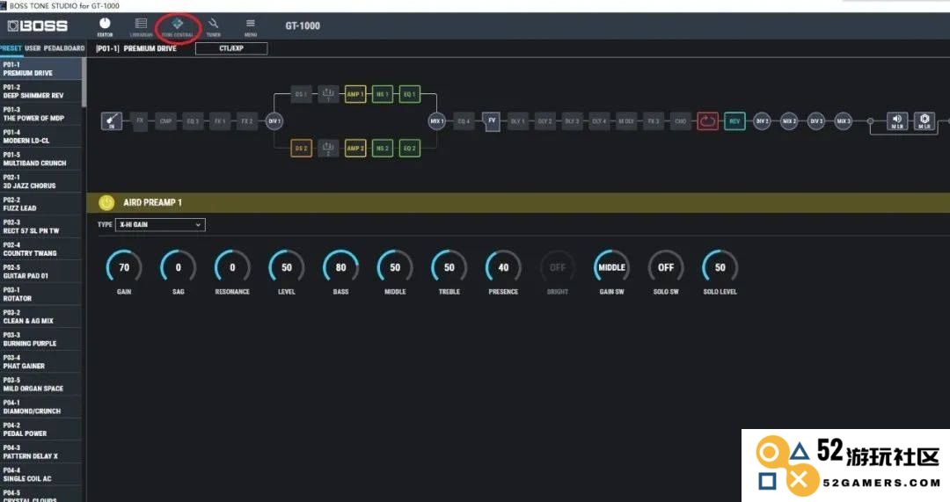The height and width of the screenshot is (502, 950).
Task: Open the hamburger Menu
Action: click(x=250, y=26)
